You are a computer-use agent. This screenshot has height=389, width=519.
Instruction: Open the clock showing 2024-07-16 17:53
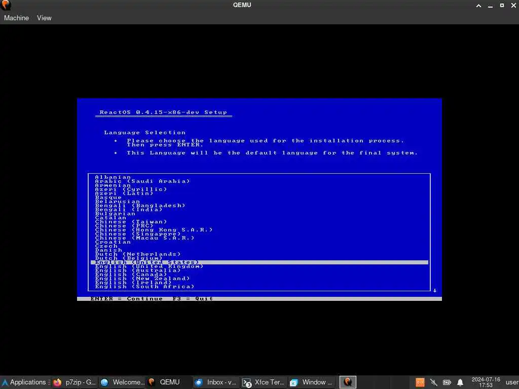point(486,382)
